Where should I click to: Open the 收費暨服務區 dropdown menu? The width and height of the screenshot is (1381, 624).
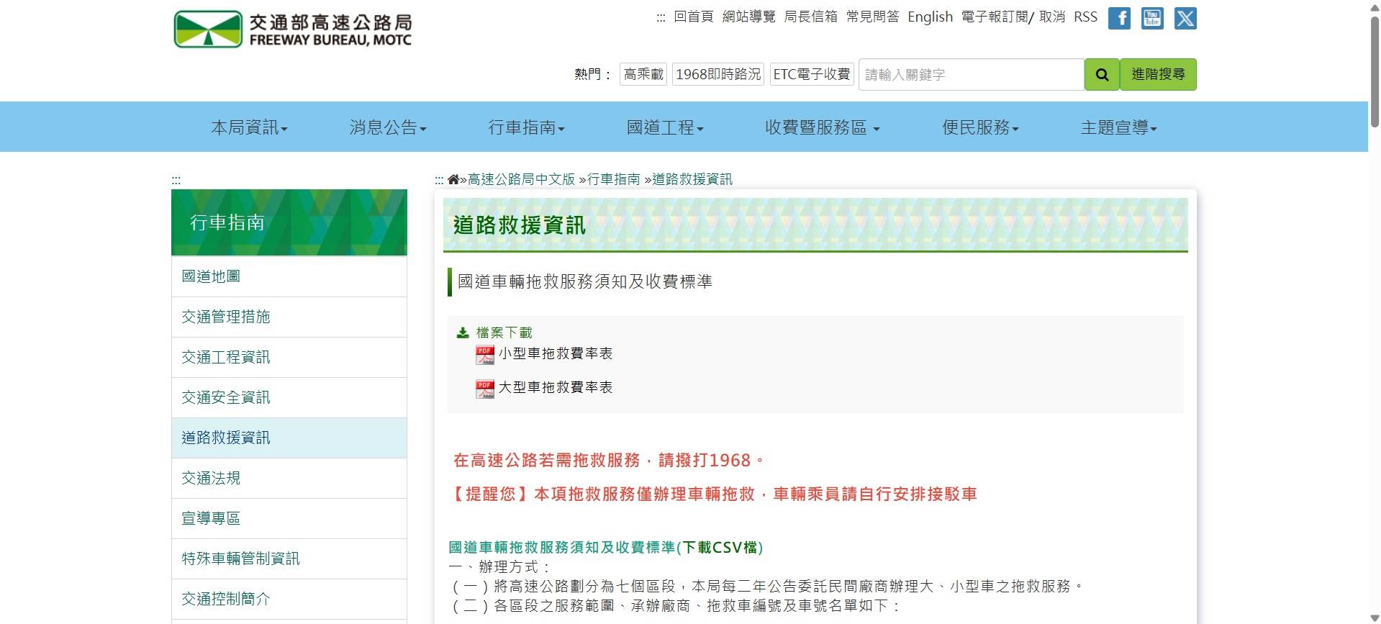(x=822, y=128)
